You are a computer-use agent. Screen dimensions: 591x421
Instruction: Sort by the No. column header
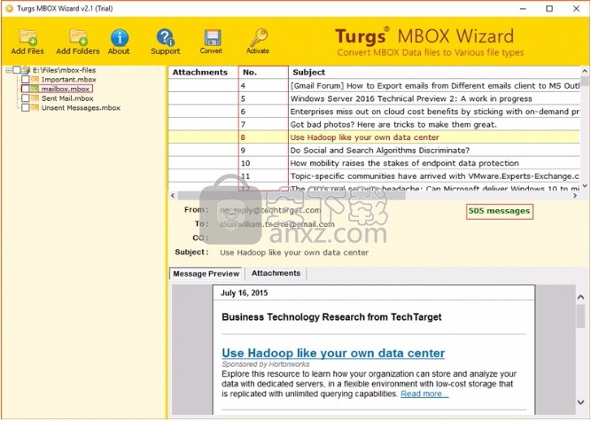[x=263, y=73]
